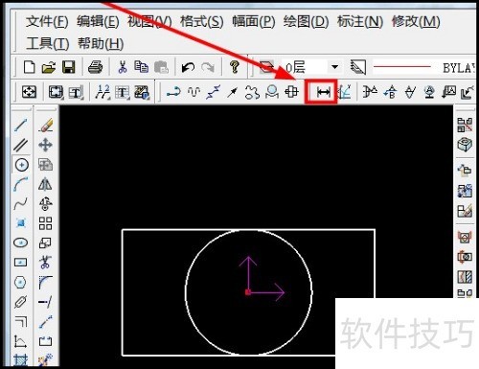This screenshot has height=369, width=479.
Task: Select the Ellipse tool
Action: pyautogui.click(x=21, y=242)
